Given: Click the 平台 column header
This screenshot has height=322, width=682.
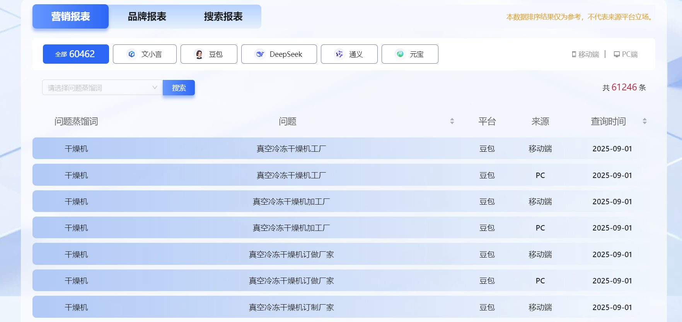Looking at the screenshot, I should pyautogui.click(x=487, y=122).
